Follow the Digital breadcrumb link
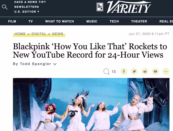The height and width of the screenshot is (131, 173). tap(39, 34)
